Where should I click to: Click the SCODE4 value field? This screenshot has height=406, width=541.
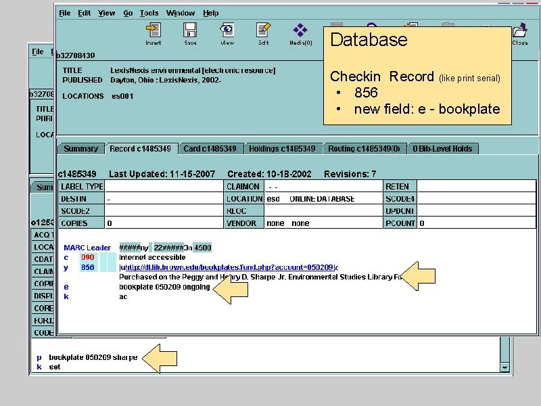[x=476, y=199]
